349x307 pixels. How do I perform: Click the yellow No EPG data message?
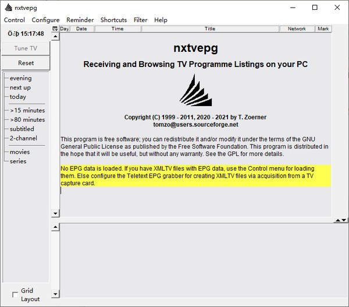tap(195, 176)
